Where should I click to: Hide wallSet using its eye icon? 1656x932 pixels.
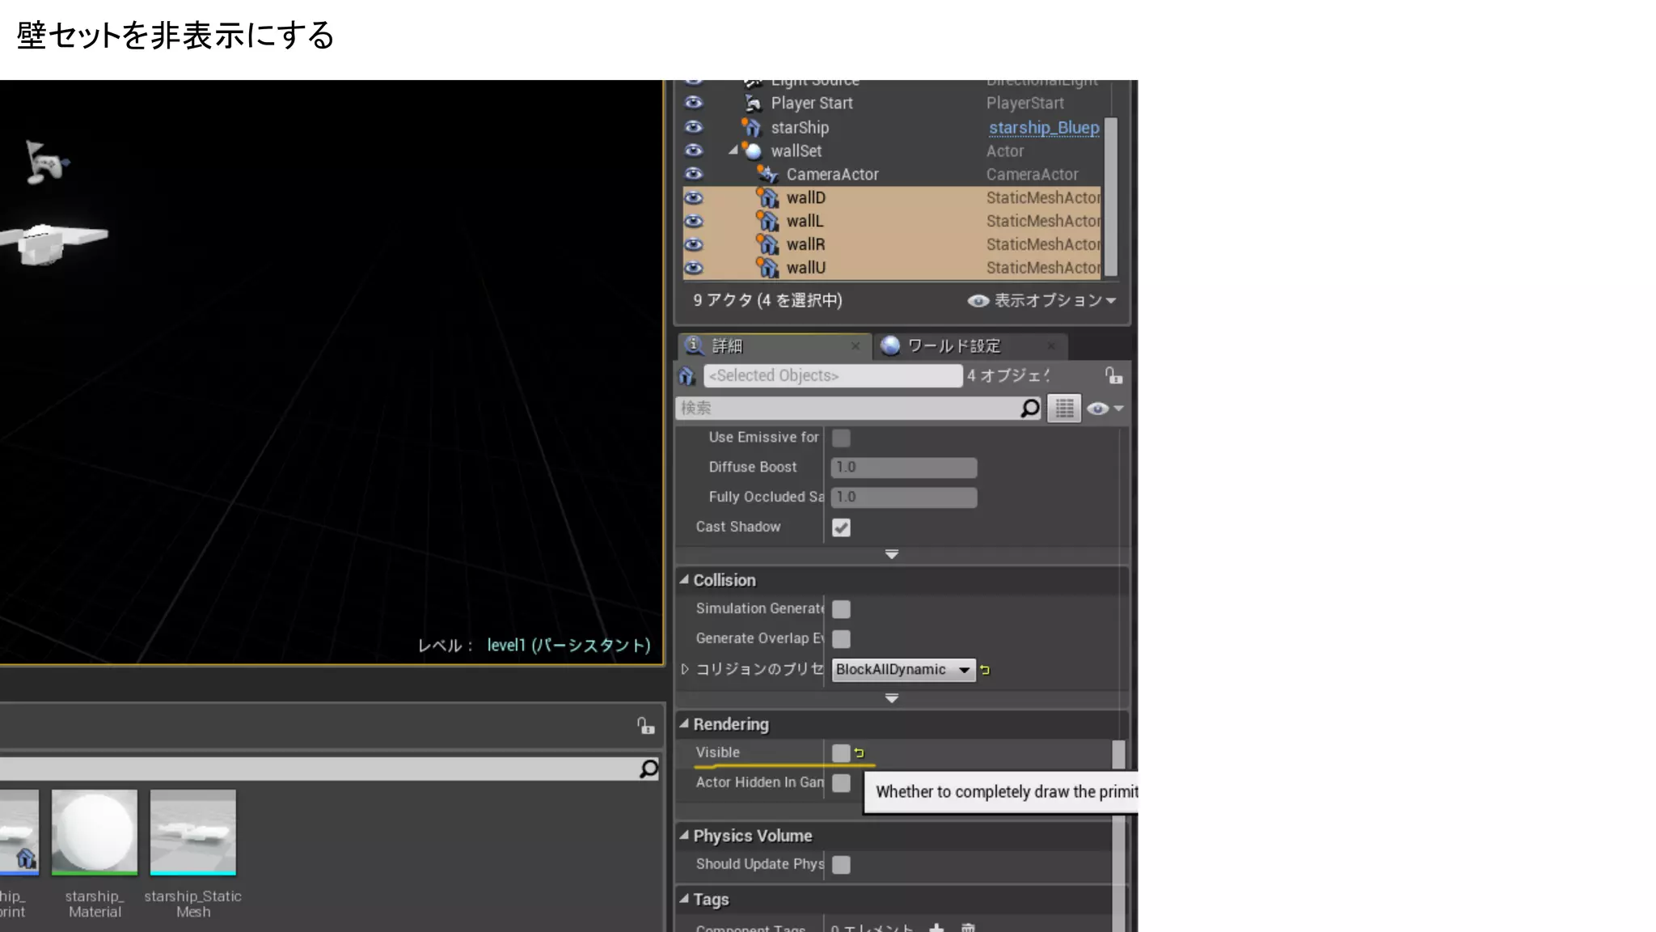(x=694, y=150)
